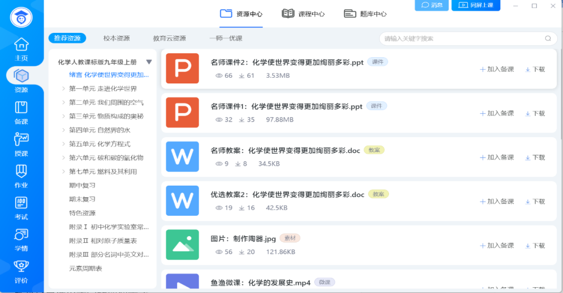Screen dimensions: 563x293
Task: Expand the 第一单元 走进化学世界 tree node
Action: tap(64, 89)
